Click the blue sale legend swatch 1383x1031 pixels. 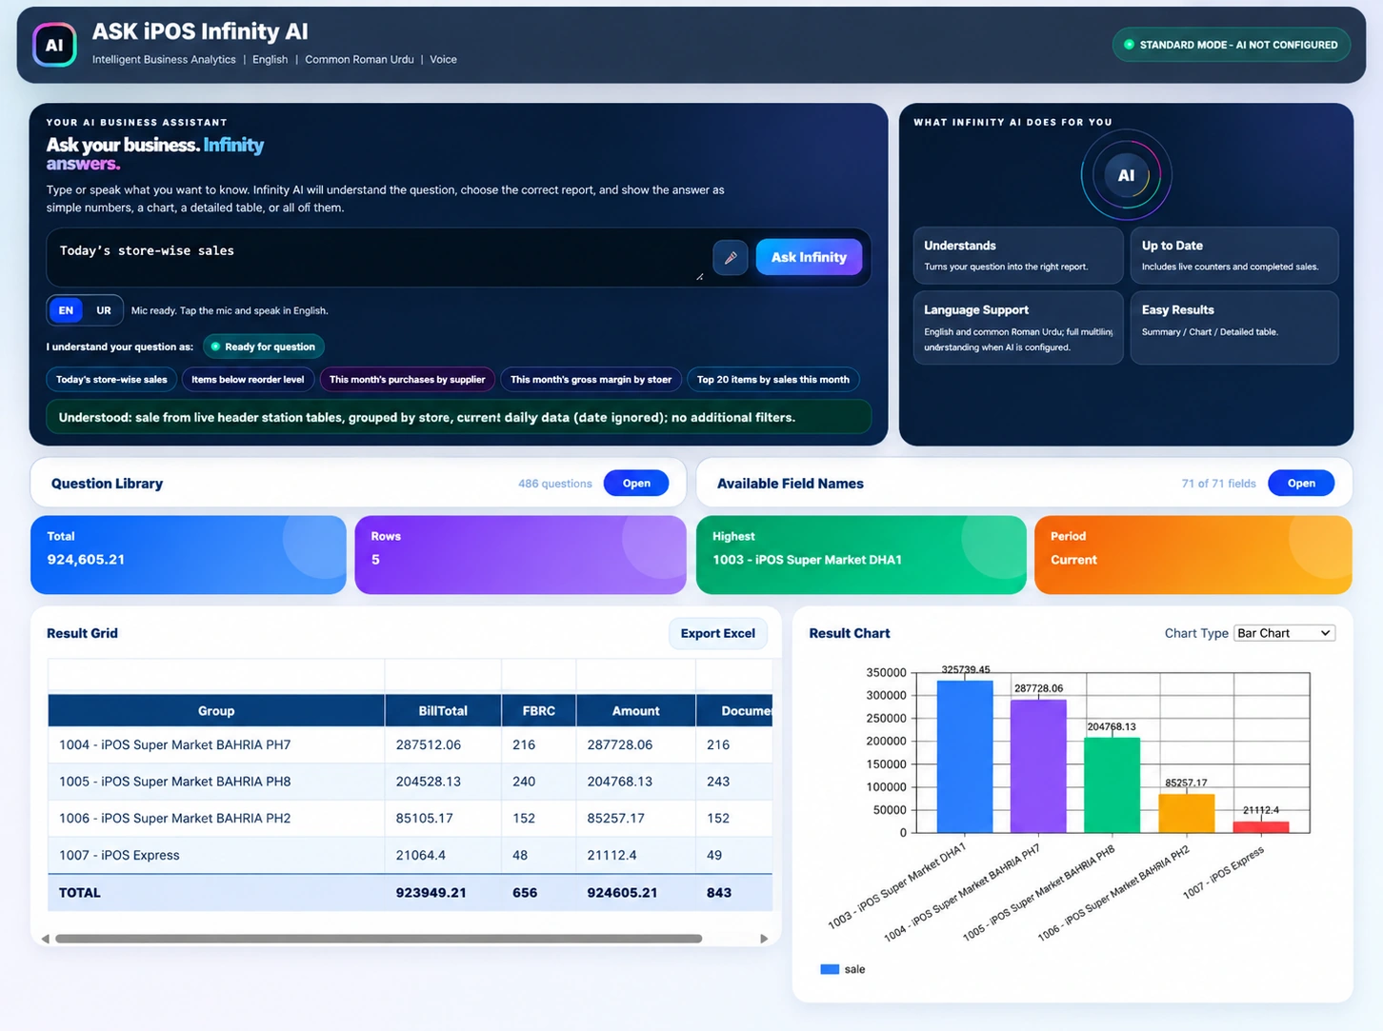tap(830, 969)
